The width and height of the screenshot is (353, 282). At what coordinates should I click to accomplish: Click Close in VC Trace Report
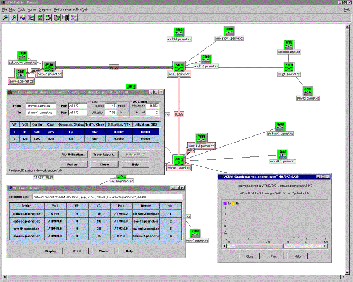pyautogui.click(x=103, y=251)
